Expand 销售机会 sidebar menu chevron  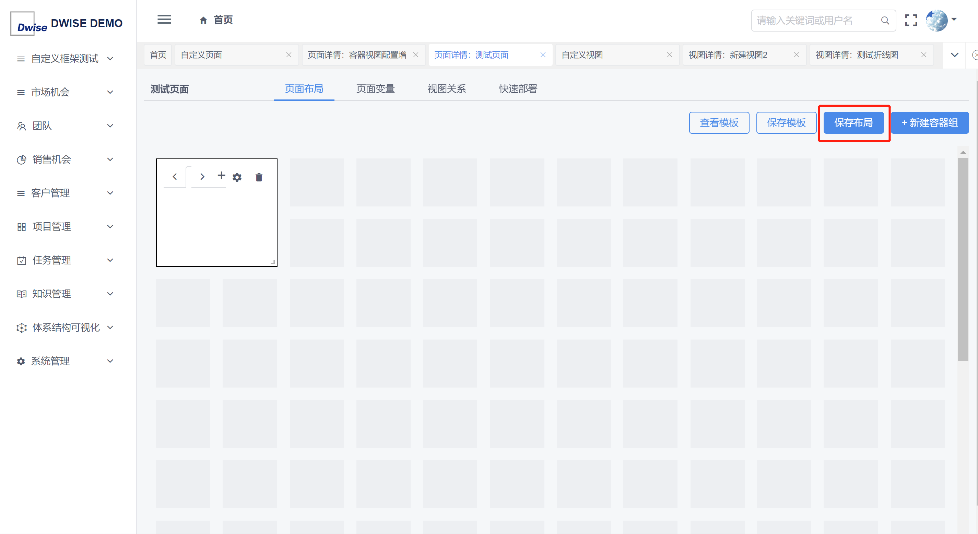(x=110, y=160)
